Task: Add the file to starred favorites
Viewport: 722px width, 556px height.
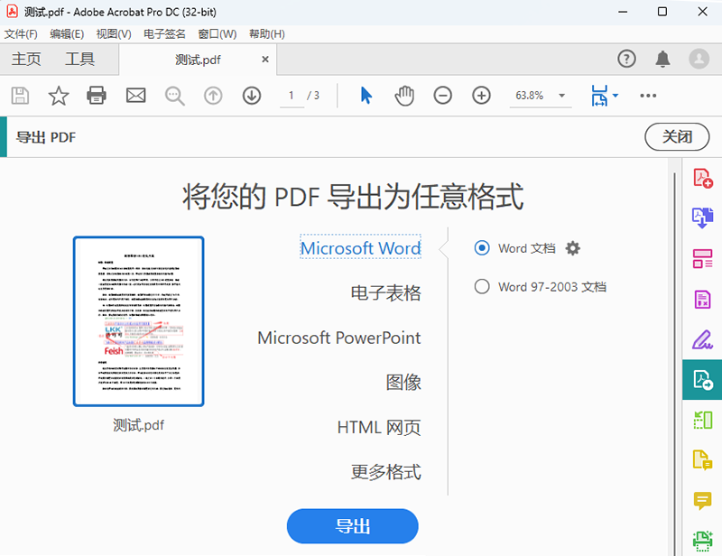Action: click(x=59, y=96)
